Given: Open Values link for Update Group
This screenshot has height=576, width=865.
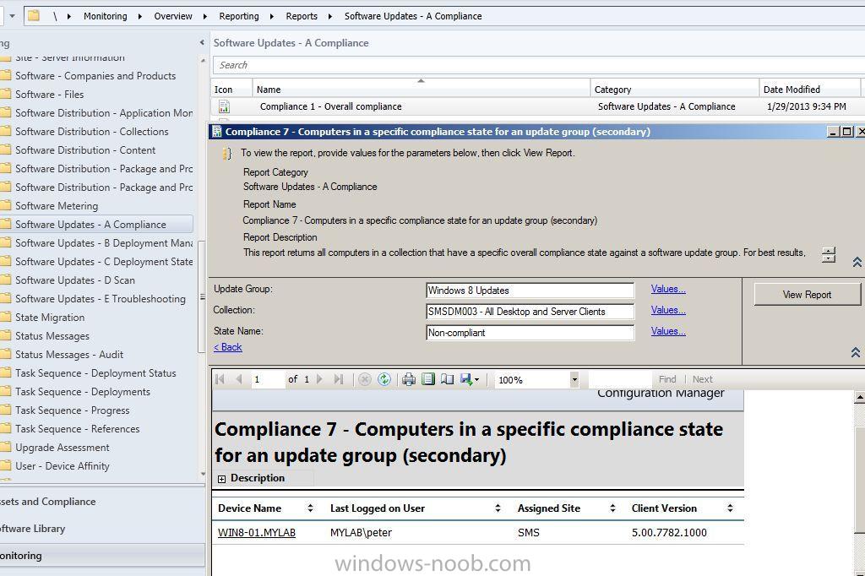Looking at the screenshot, I should point(668,289).
